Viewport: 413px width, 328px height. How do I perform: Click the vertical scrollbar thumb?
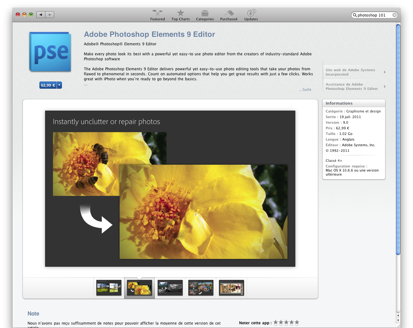pyautogui.click(x=398, y=139)
